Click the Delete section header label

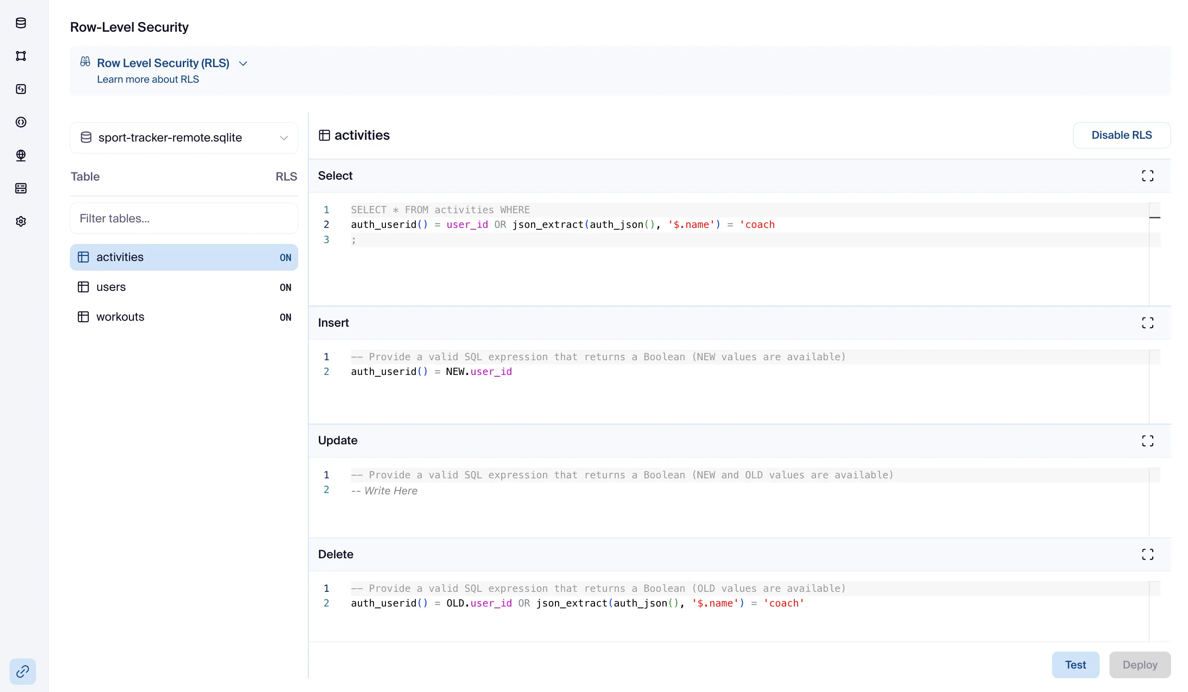click(x=336, y=554)
